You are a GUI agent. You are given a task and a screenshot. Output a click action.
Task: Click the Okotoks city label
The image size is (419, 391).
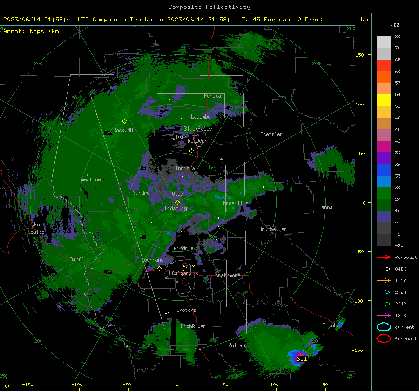186,310
